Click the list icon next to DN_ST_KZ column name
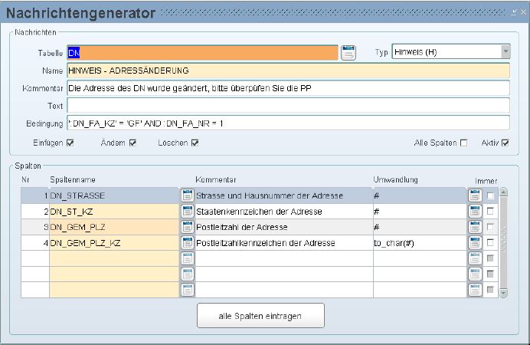Viewport: 530px width, 345px height. [x=187, y=211]
